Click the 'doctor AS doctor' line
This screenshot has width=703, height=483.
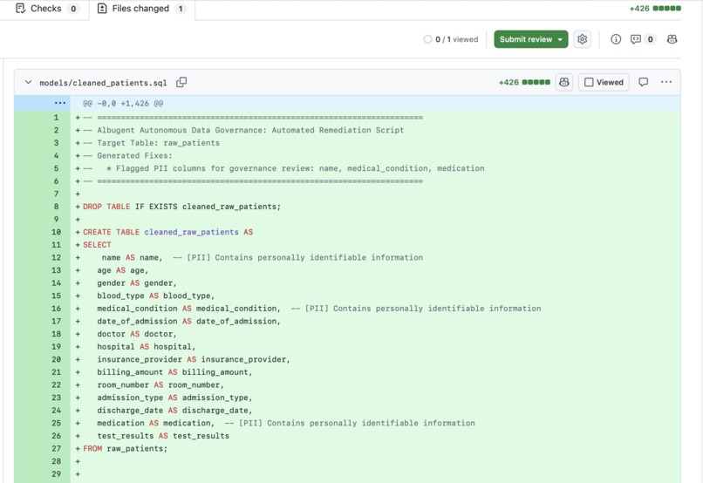137,334
